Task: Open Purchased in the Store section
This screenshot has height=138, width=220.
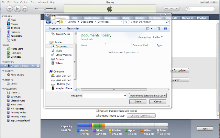Action: click(16, 53)
